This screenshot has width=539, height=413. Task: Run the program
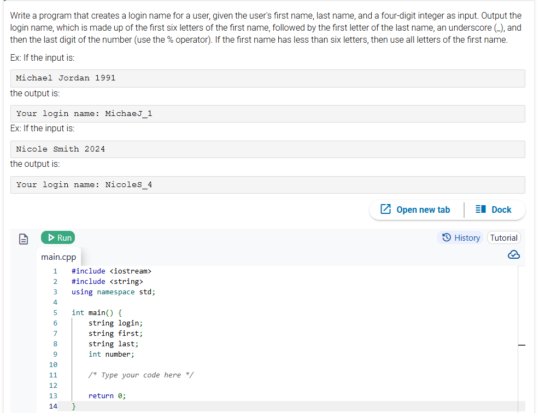pyautogui.click(x=57, y=237)
